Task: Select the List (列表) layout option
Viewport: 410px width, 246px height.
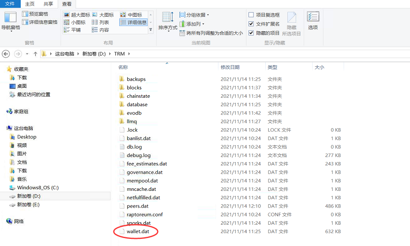Action: click(100, 22)
